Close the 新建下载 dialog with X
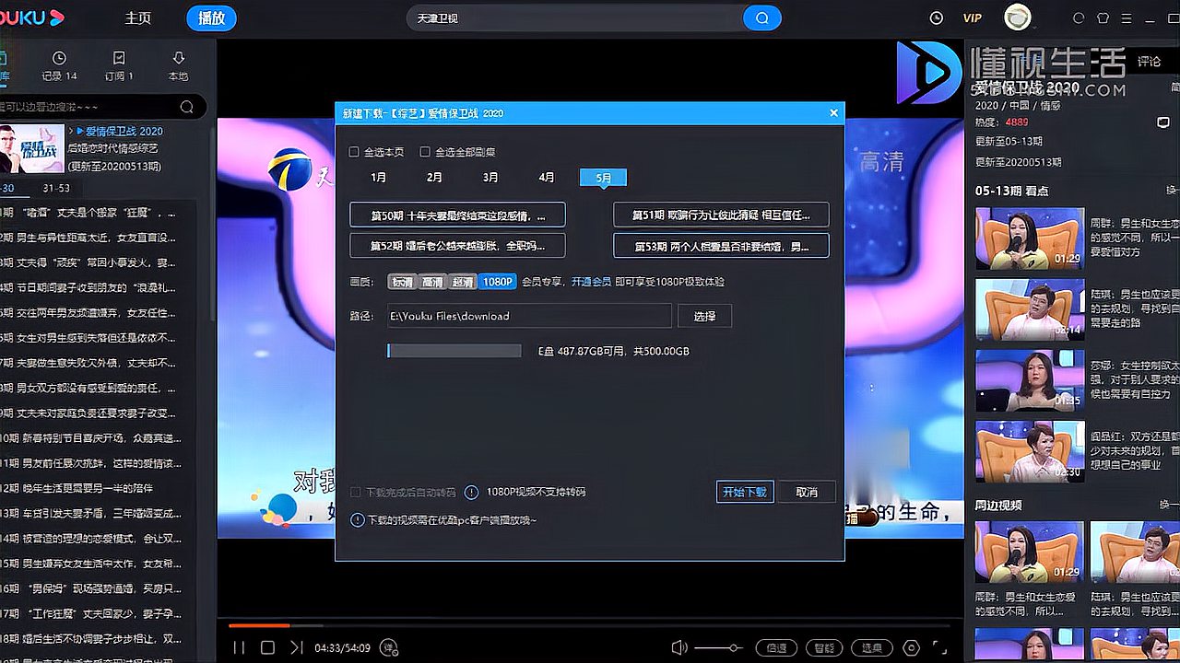The image size is (1180, 663). [x=833, y=112]
